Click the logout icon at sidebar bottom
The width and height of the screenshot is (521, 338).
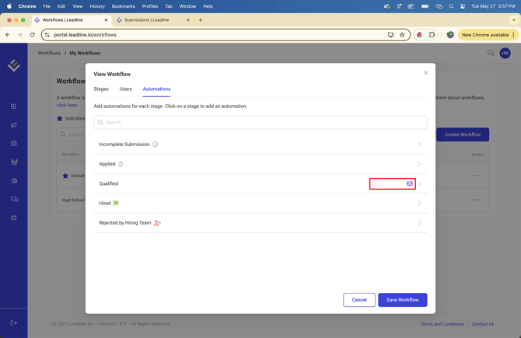[x=13, y=322]
